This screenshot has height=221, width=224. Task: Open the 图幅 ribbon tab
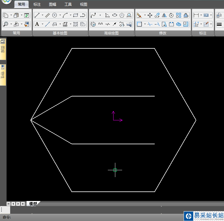pos(53,4)
